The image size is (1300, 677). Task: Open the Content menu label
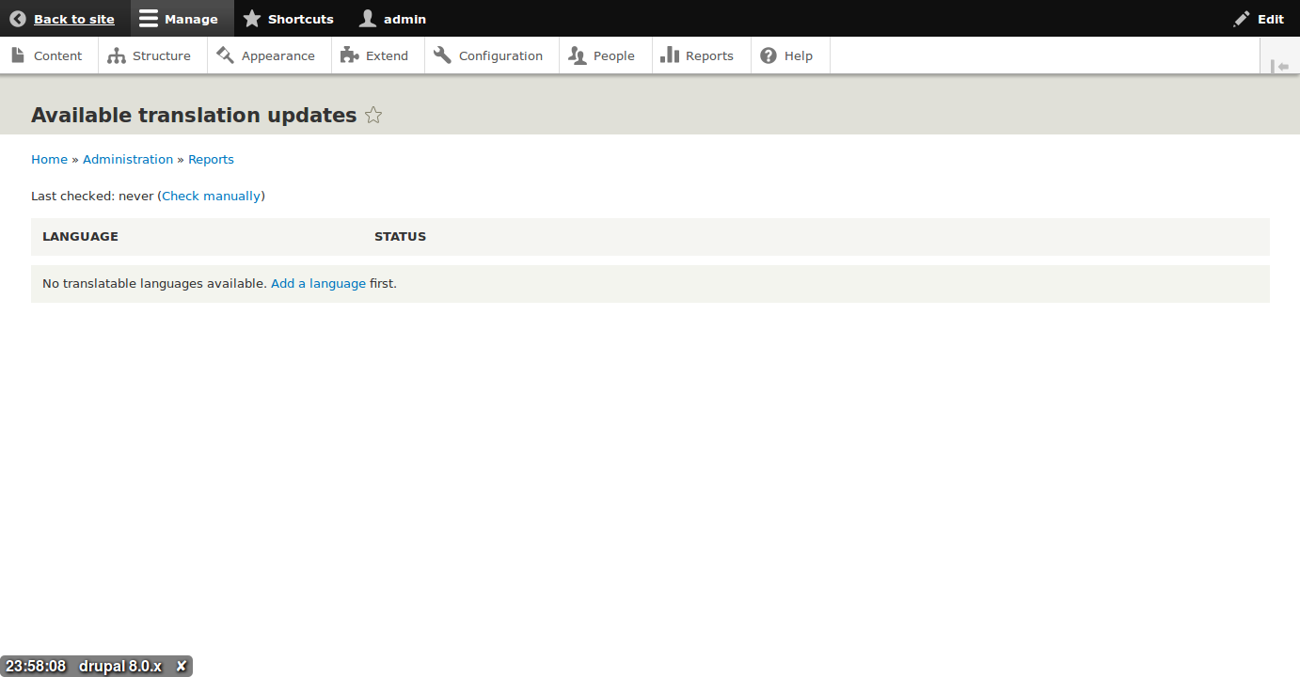pyautogui.click(x=58, y=55)
